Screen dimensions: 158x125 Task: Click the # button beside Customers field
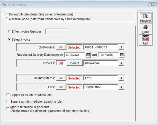121,47
